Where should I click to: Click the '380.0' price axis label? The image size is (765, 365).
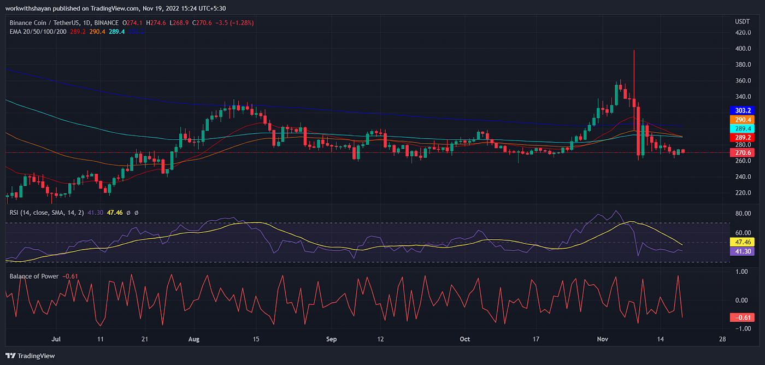click(742, 64)
